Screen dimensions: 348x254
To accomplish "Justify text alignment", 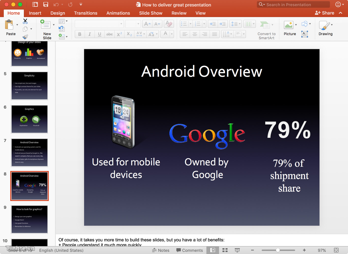I will (x=215, y=34).
